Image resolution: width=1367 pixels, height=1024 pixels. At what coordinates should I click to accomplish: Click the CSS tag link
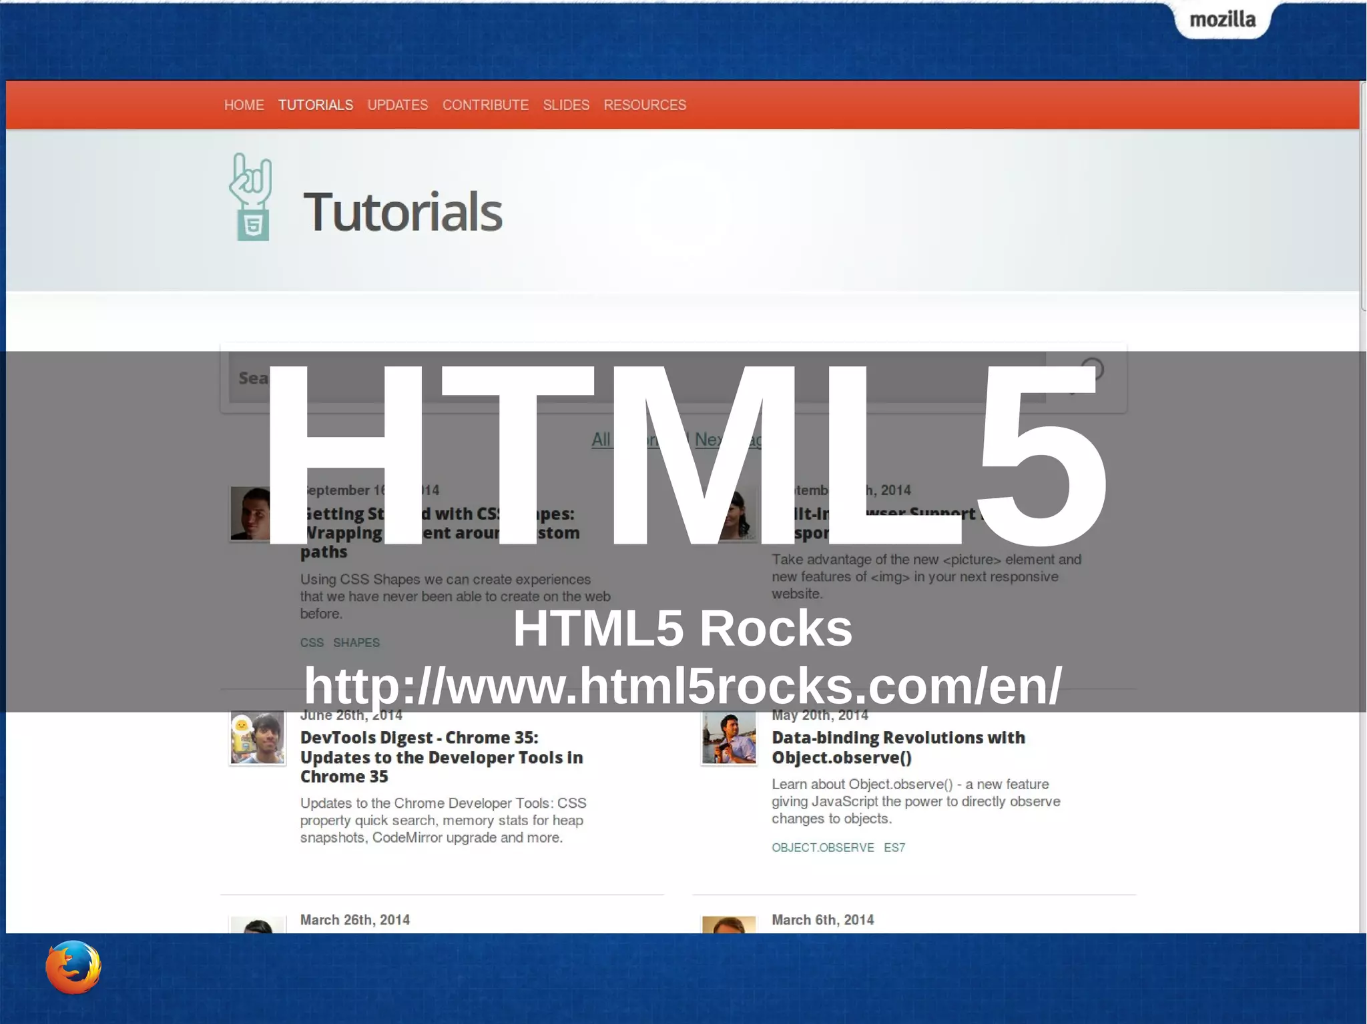click(312, 642)
